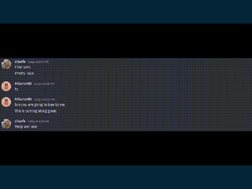
Task: Click the timestamp on H3artsHD's "bro you are" message
Action: click(44, 100)
